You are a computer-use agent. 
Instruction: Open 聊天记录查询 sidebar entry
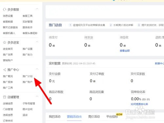click(10, 27)
